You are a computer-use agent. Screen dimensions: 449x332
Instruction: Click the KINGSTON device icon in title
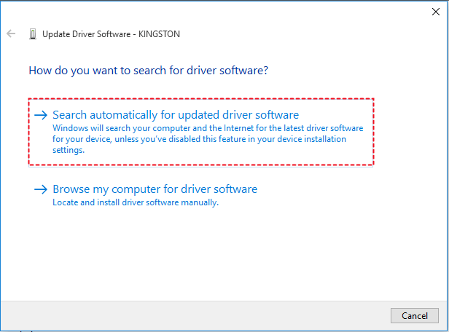[x=33, y=34]
